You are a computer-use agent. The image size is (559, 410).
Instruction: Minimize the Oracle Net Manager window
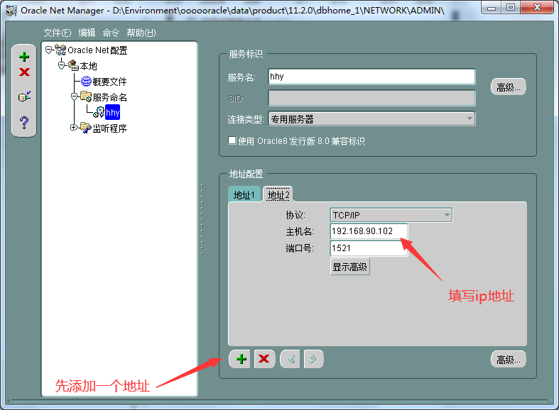coord(492,7)
